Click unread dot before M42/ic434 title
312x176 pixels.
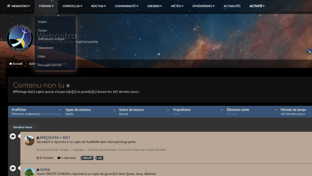coord(38,138)
